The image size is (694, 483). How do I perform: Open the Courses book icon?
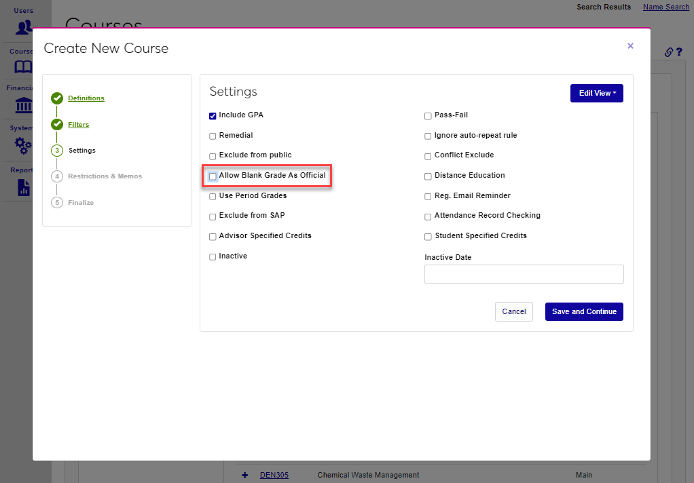[24, 66]
